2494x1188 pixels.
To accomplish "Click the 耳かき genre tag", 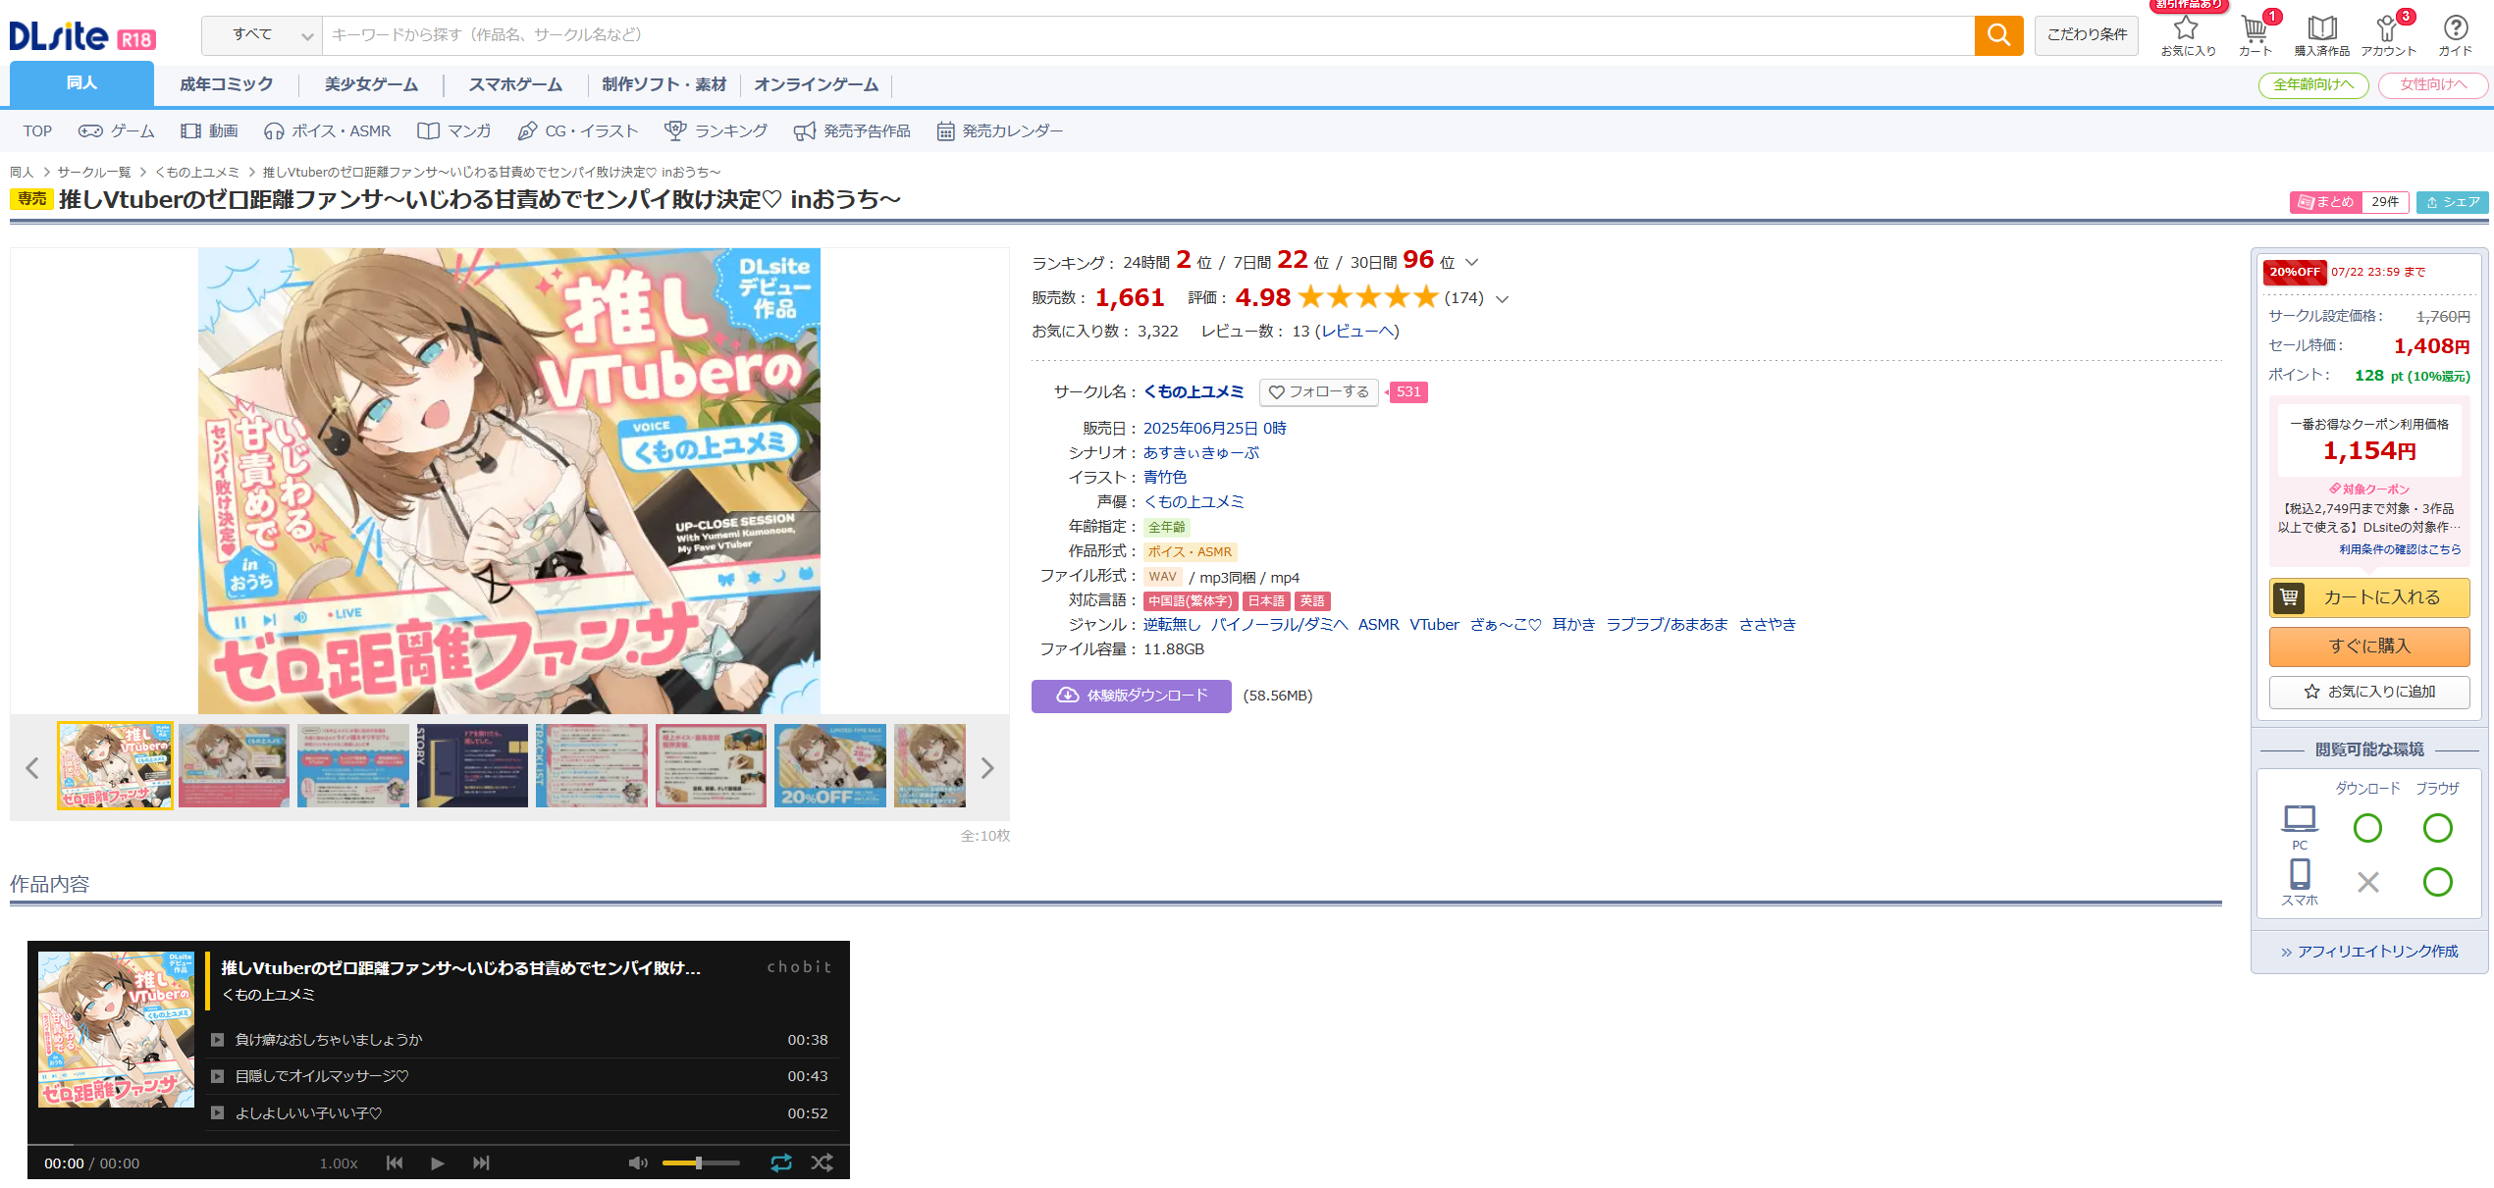I will coord(1573,625).
